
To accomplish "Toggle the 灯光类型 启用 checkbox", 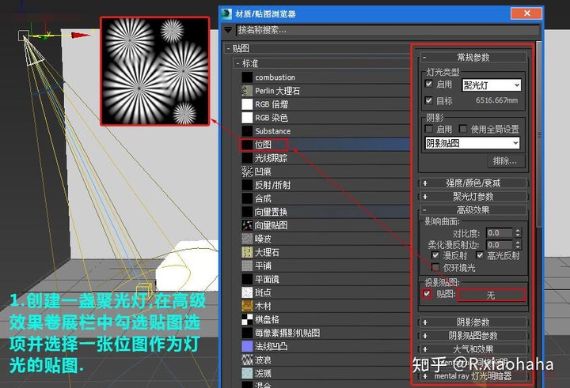I will pos(429,84).
